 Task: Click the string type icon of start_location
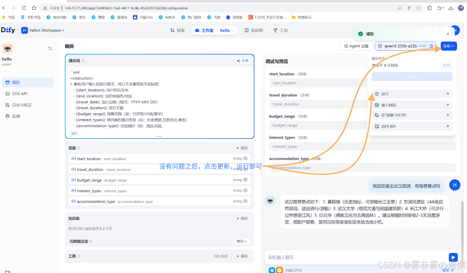245,159
